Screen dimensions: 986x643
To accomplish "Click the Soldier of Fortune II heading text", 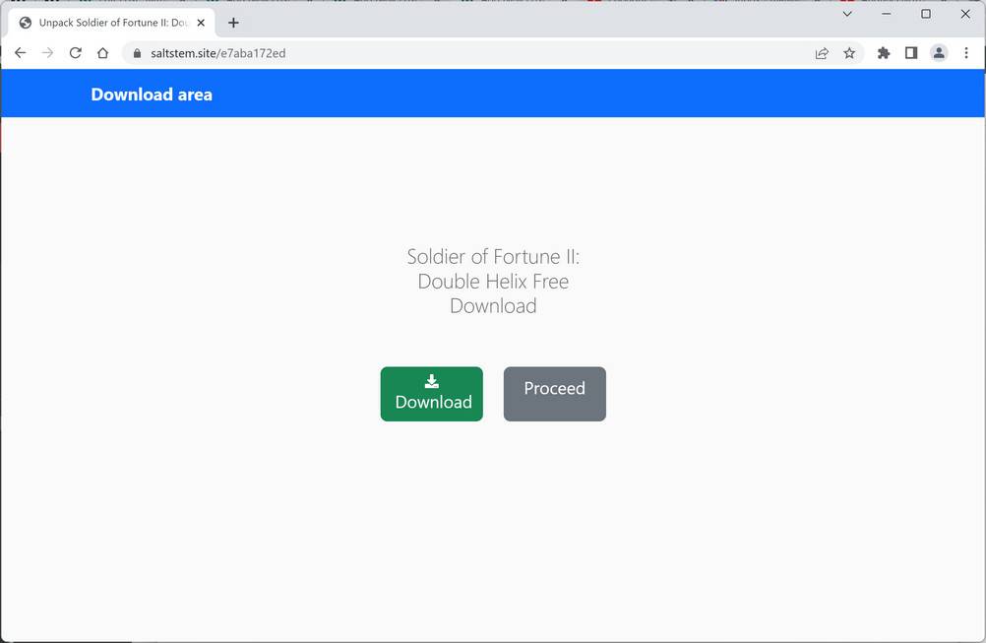I will tap(493, 282).
